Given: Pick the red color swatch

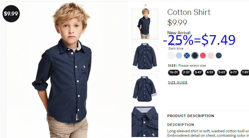Looking at the screenshot, I should [x=203, y=56].
